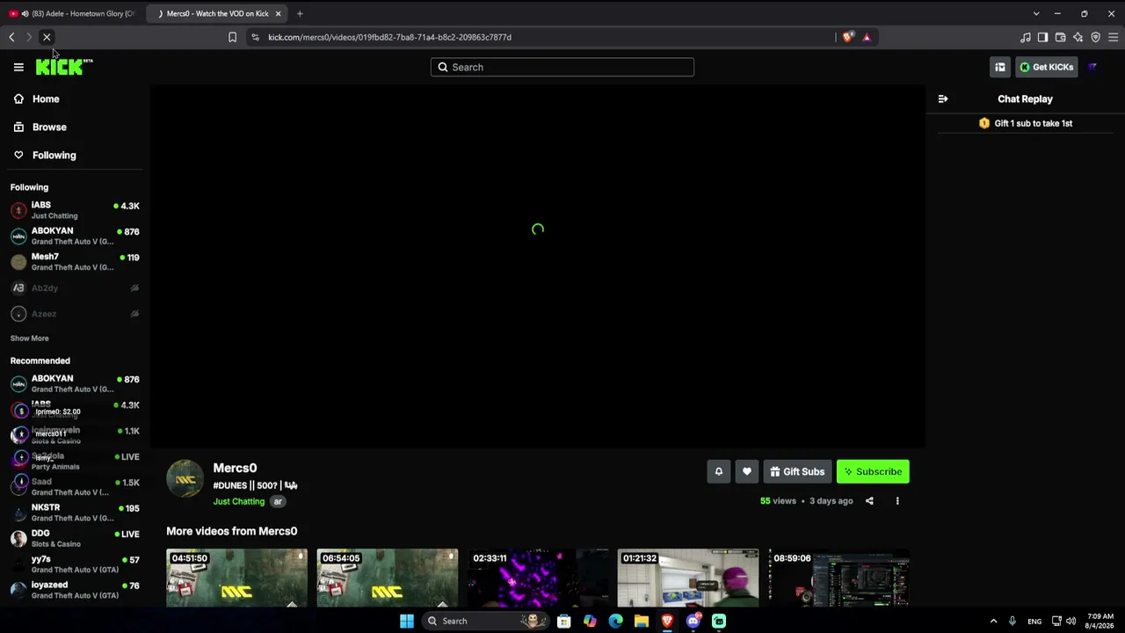Open Brave Rewards triangle icon

click(x=867, y=37)
